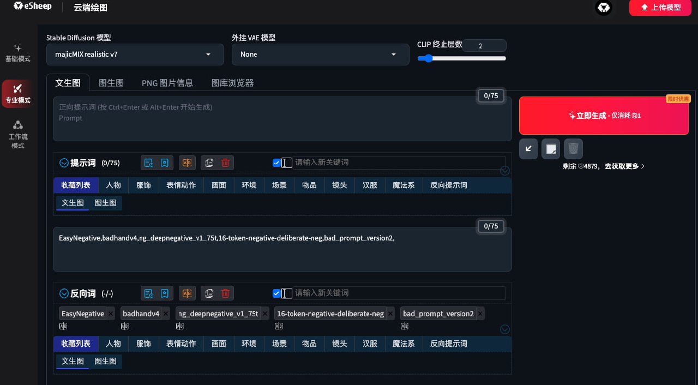Open 工作流模式 in the left sidebar
The width and height of the screenshot is (698, 385).
[18, 134]
